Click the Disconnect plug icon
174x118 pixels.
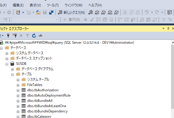tap(15, 36)
